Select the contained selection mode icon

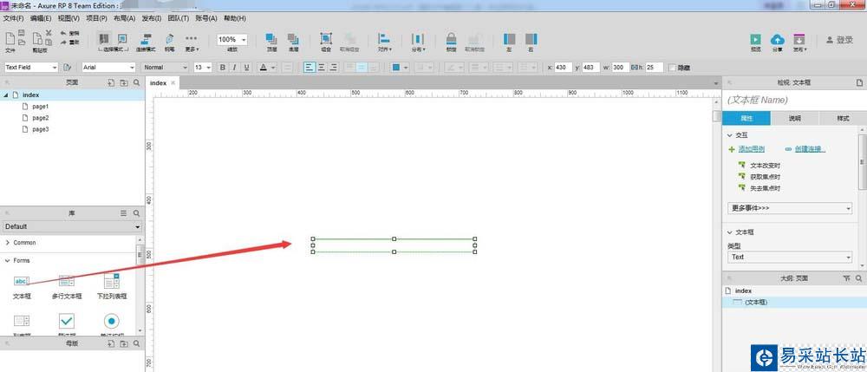point(123,39)
